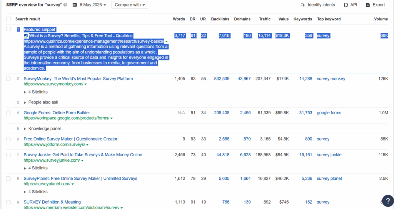Click the survey planet top keyword

point(329,179)
